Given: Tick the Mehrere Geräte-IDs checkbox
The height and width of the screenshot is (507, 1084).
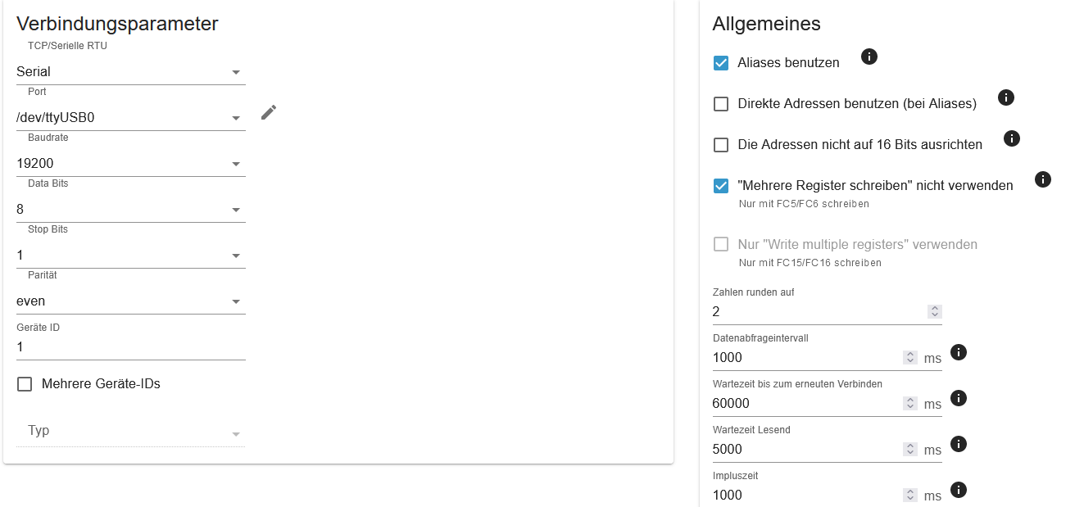Looking at the screenshot, I should pyautogui.click(x=25, y=384).
